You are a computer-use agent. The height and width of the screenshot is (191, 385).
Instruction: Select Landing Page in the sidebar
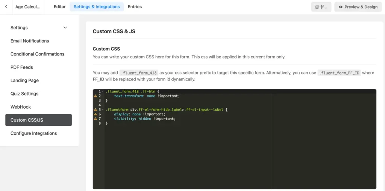[24, 81]
